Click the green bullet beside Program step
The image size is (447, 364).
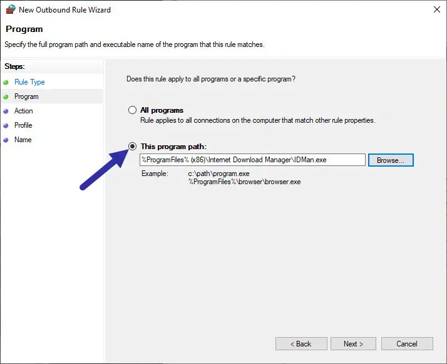tap(6, 96)
